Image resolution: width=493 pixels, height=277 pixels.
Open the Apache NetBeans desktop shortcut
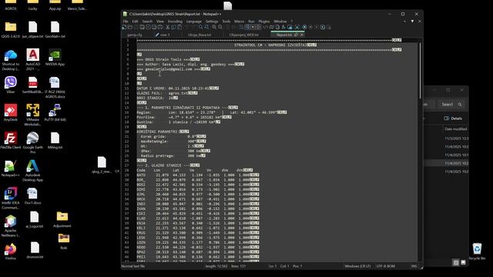tap(10, 226)
